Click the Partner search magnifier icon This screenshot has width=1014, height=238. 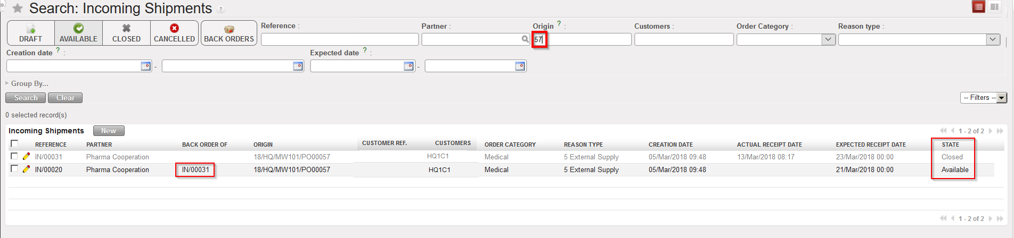[x=525, y=39]
